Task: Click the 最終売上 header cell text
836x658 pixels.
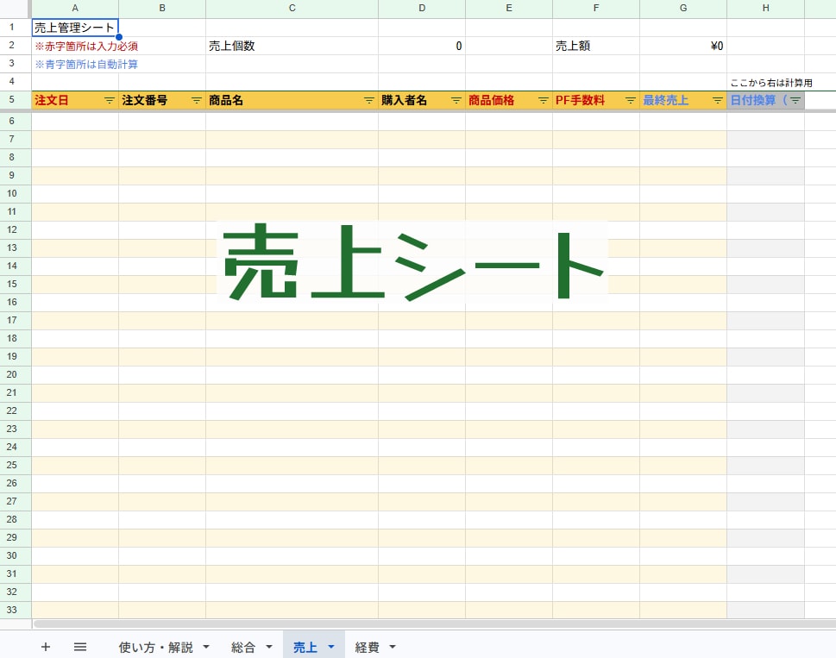Action: (665, 100)
